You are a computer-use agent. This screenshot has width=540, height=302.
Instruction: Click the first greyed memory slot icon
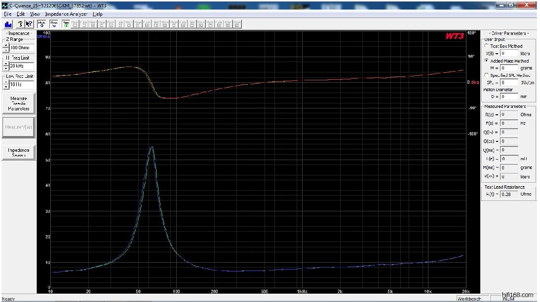(x=75, y=24)
